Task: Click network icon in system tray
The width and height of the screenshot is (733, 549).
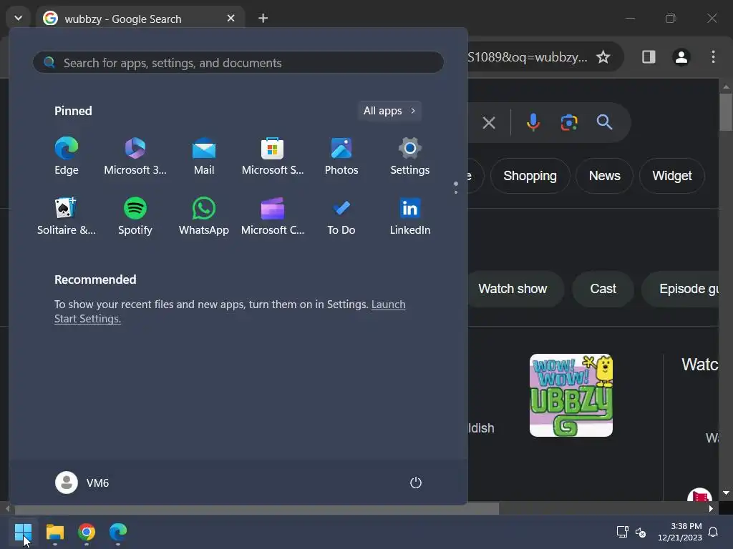Action: [x=622, y=532]
